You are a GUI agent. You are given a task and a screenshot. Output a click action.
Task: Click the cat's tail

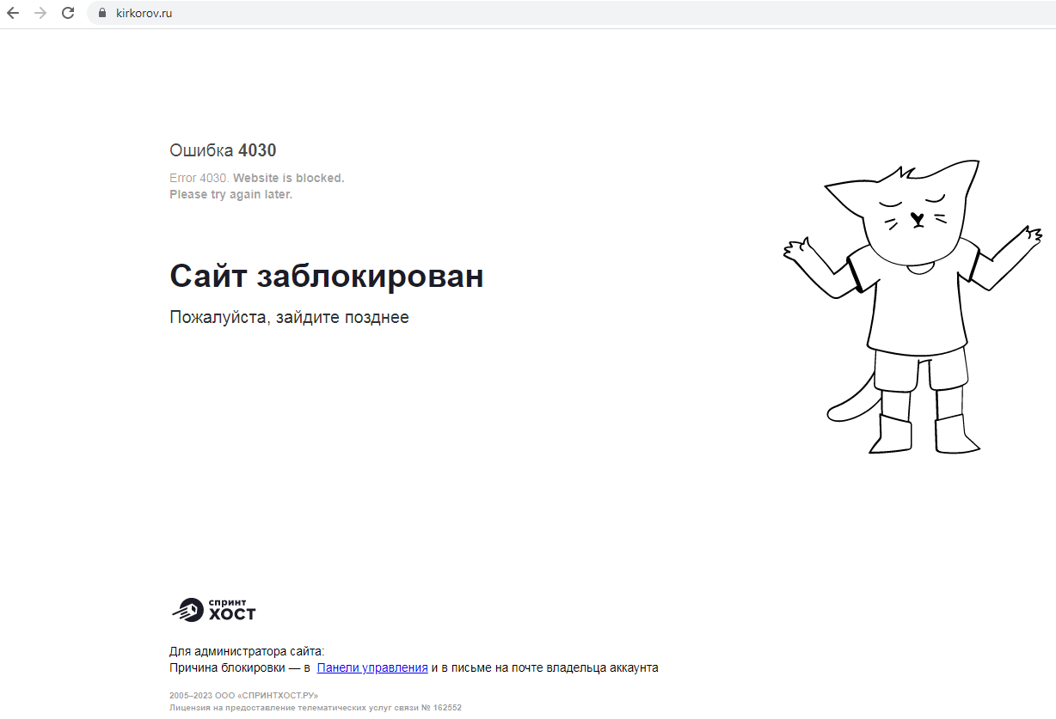tap(847, 401)
